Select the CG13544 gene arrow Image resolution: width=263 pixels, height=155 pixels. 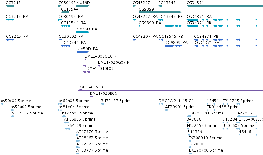[65, 12]
